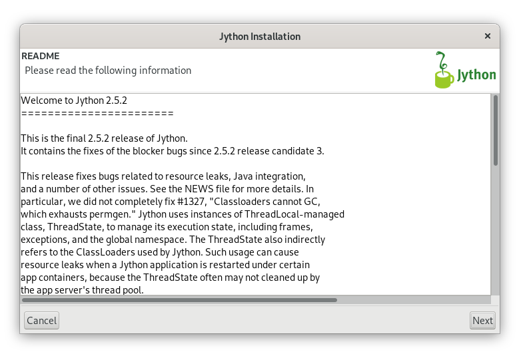Click the Cancel button
Viewport: 521px width, 364px height.
point(41,321)
